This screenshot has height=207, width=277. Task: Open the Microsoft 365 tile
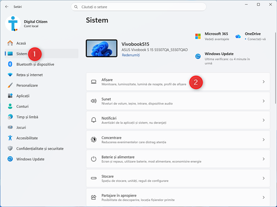point(212,36)
